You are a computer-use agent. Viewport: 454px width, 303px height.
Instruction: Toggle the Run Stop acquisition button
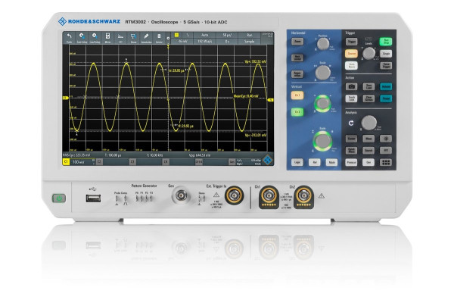coord(386,42)
